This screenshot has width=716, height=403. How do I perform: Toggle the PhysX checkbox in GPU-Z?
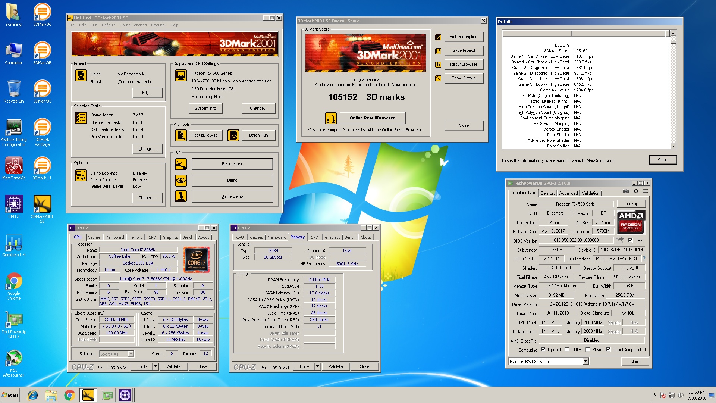coord(588,350)
